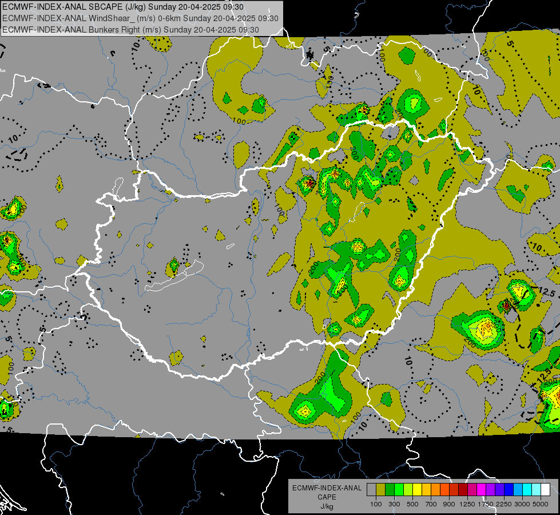The width and height of the screenshot is (560, 515).
Task: Select the pure yellow legend swatch
Action: (417, 490)
